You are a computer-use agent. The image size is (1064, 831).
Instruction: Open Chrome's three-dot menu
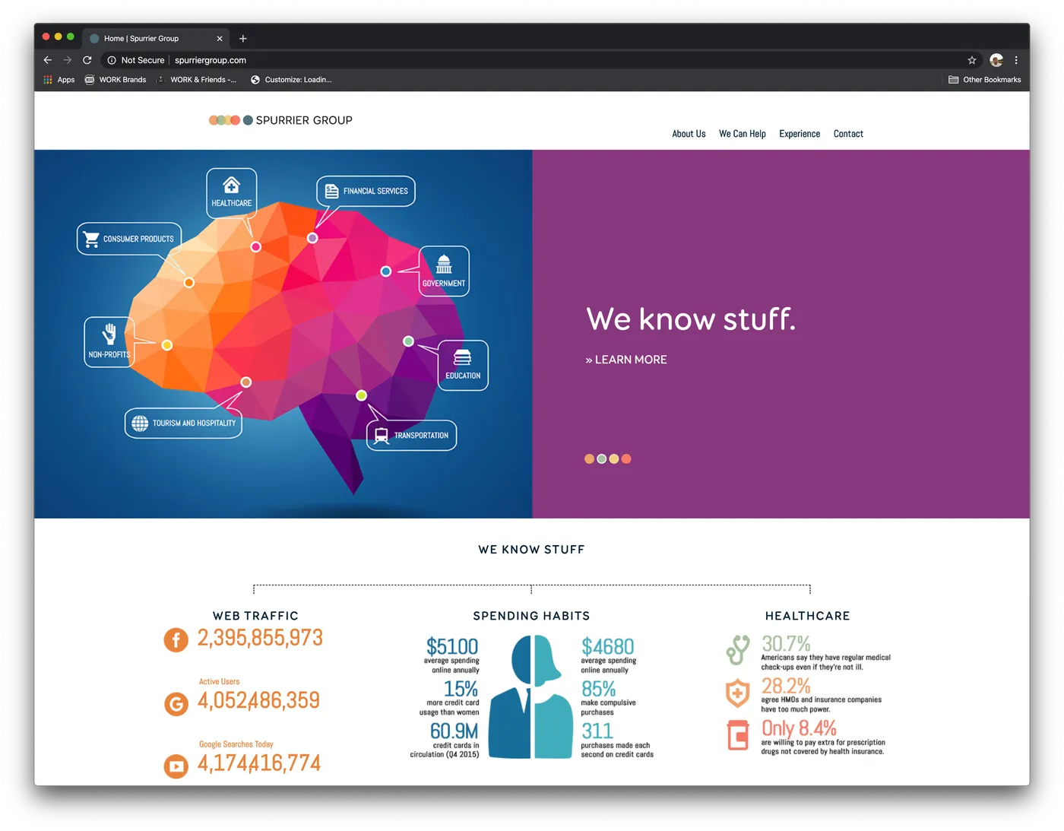(x=1016, y=60)
